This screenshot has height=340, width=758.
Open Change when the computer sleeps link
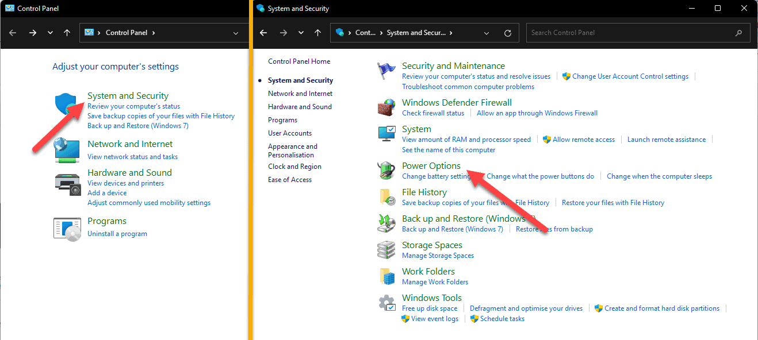tap(659, 176)
